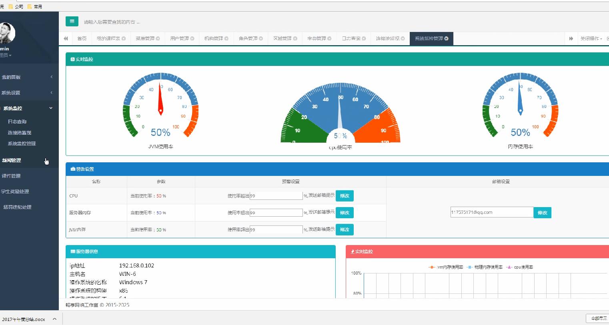609x325 pixels.
Task: Toggle the cpu使用率 legend marker in the chart
Action: tap(509, 267)
